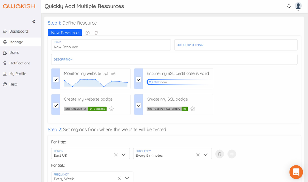Image resolution: width=308 pixels, height=182 pixels.
Task: Toggle Create my SSL badge checkbox
Action: click(x=139, y=105)
